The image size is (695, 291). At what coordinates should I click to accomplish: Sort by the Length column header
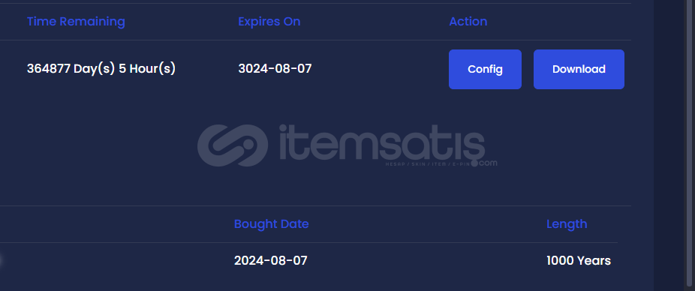[567, 223]
